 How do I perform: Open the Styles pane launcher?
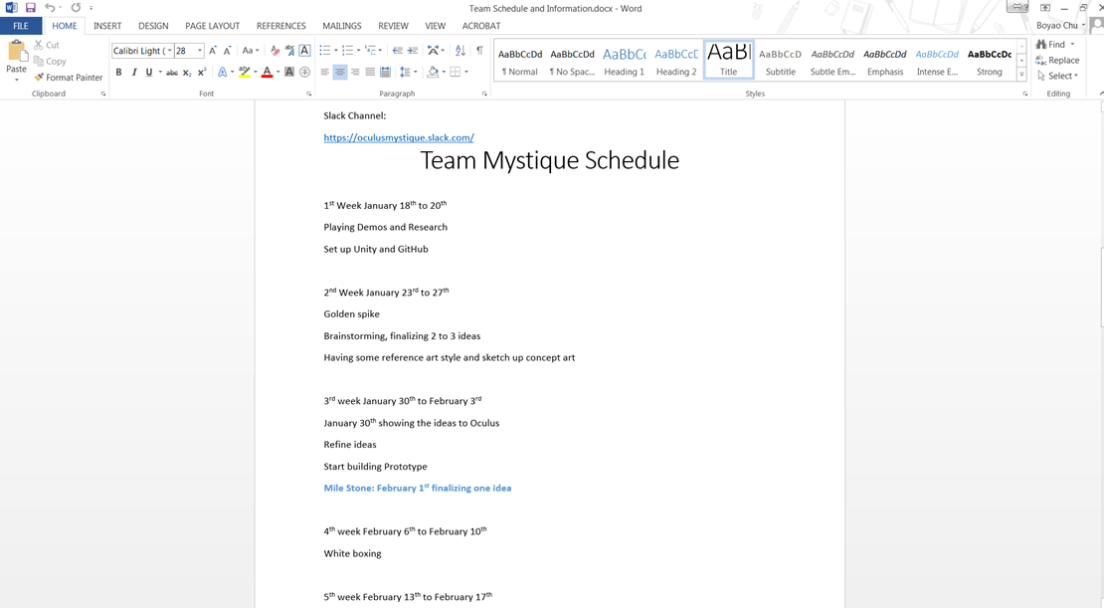(x=1025, y=94)
